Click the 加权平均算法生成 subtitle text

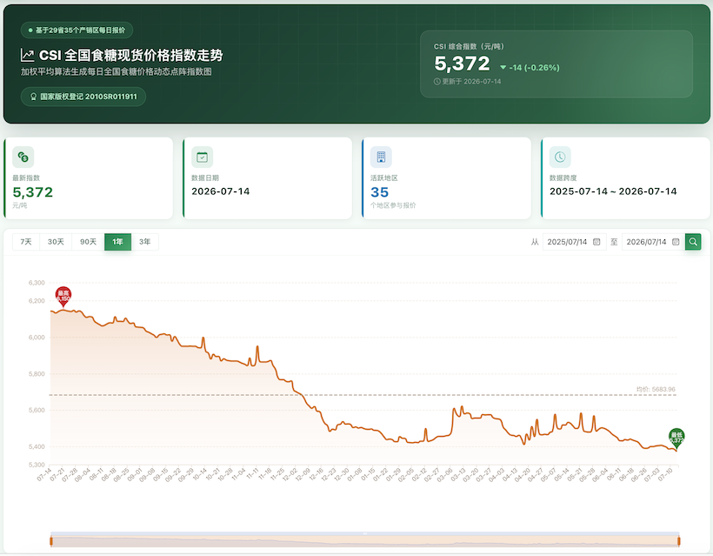pos(116,72)
